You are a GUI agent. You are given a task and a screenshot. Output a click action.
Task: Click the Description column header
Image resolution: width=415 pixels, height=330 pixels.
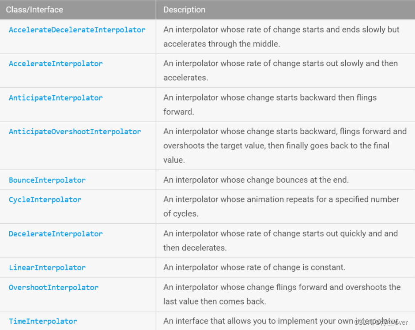(184, 9)
